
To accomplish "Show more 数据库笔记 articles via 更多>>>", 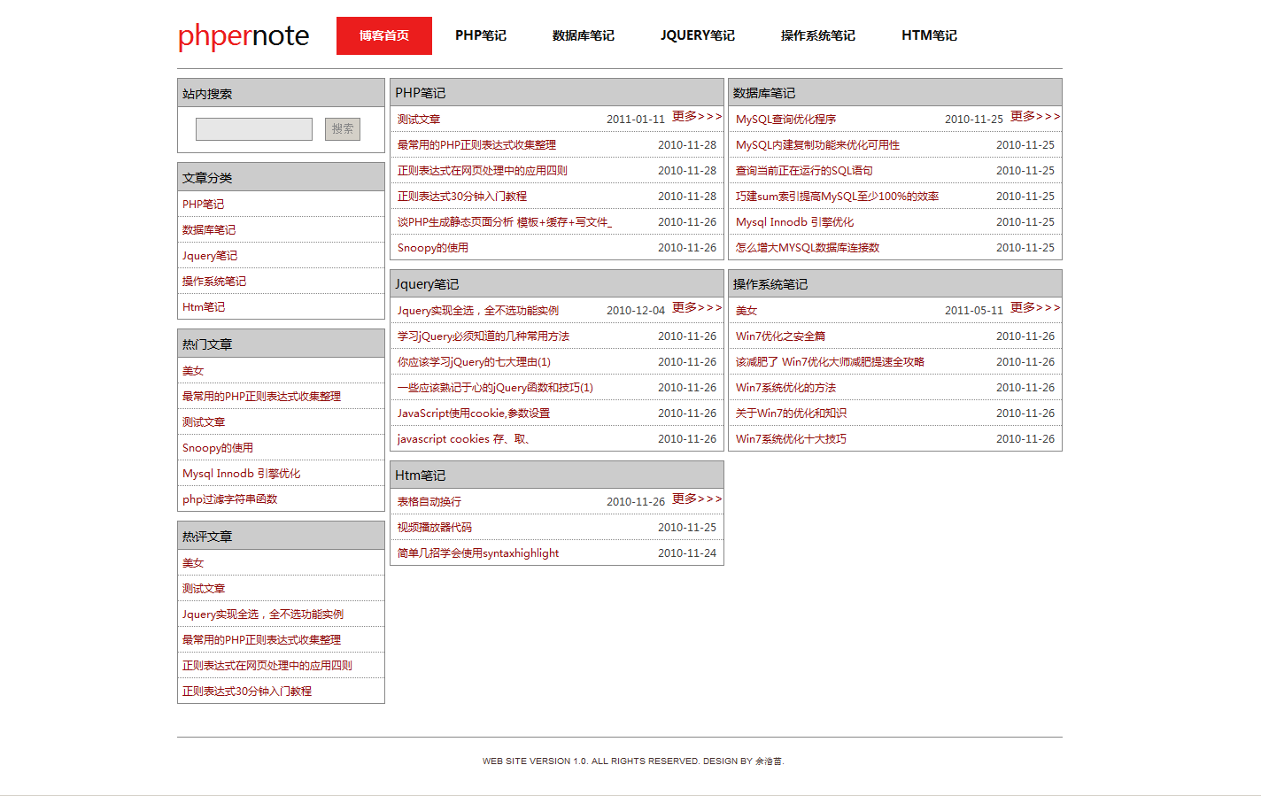I will pyautogui.click(x=1035, y=117).
